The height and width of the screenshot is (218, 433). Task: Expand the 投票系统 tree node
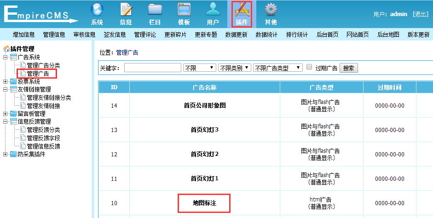tap(6, 81)
